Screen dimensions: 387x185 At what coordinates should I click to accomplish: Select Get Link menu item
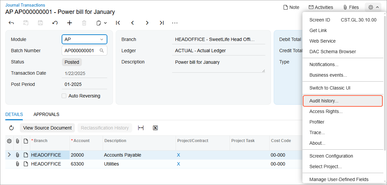tap(343, 30)
